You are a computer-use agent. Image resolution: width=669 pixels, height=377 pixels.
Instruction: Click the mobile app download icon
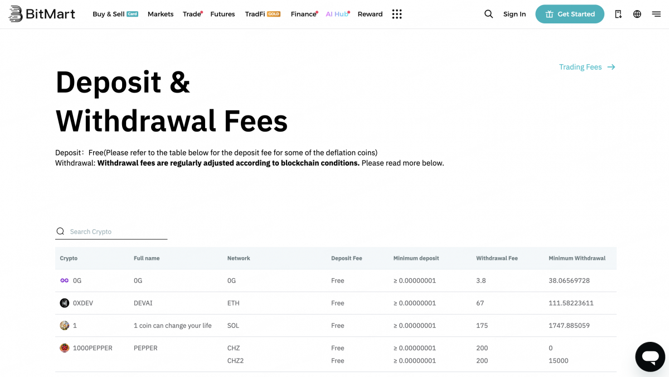(618, 14)
